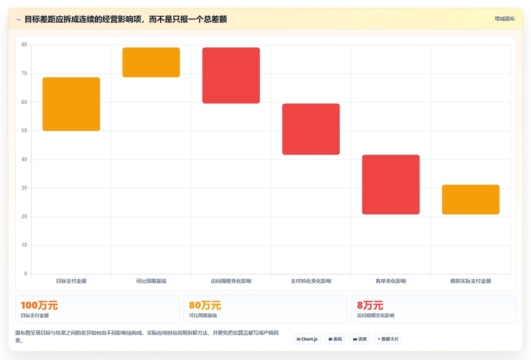Click the lightning icon before the title
This screenshot has height=360, width=531.
(18, 19)
